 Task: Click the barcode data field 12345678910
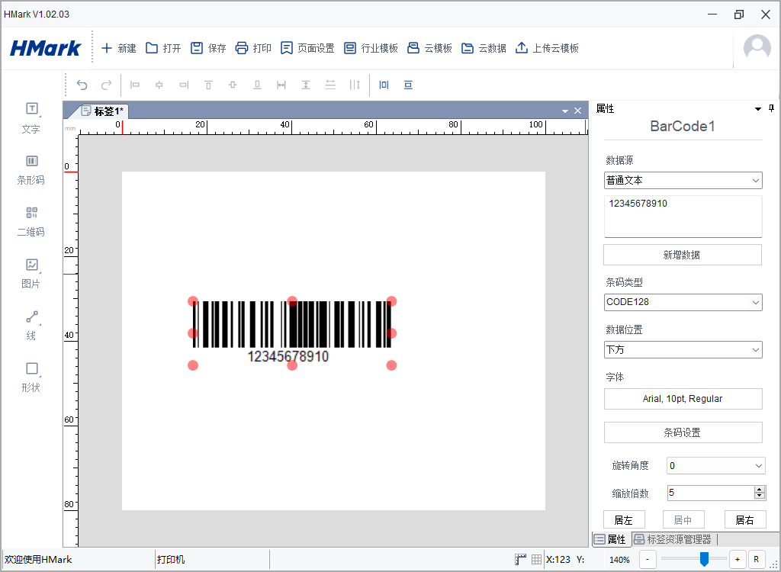click(x=683, y=217)
